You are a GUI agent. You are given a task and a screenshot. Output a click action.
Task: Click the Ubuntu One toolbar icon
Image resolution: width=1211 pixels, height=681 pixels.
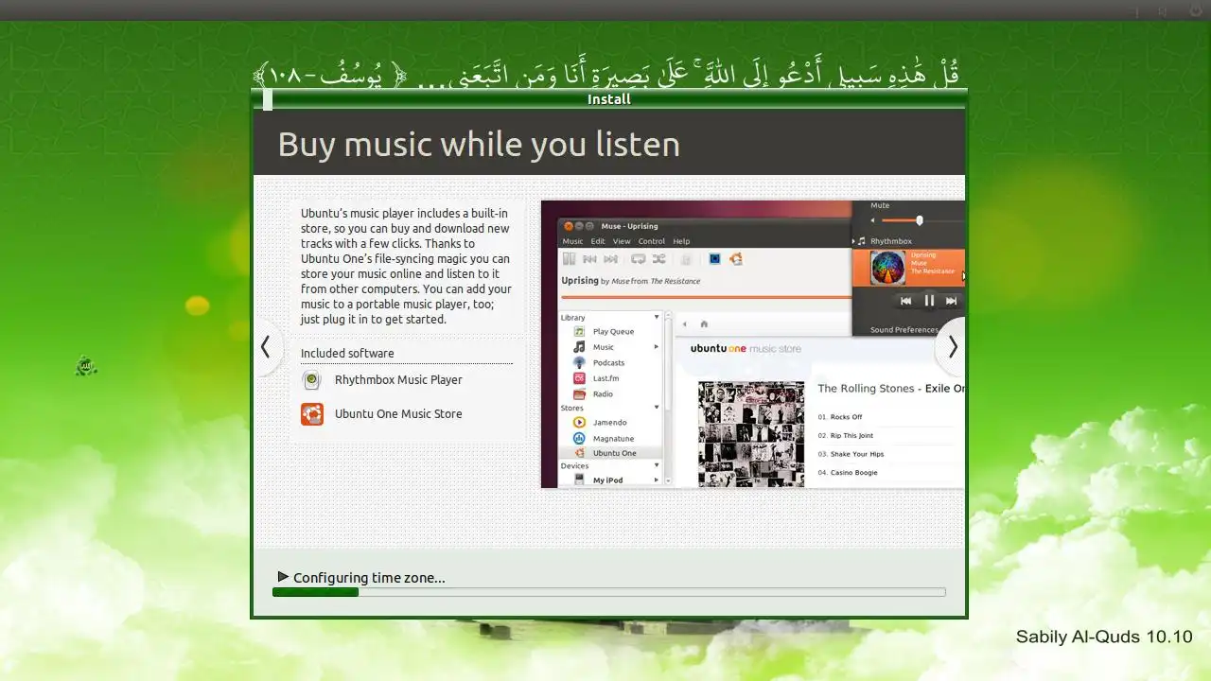[x=736, y=258]
